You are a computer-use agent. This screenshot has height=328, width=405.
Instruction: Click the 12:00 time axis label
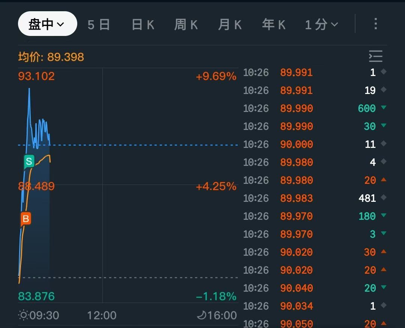click(x=102, y=315)
